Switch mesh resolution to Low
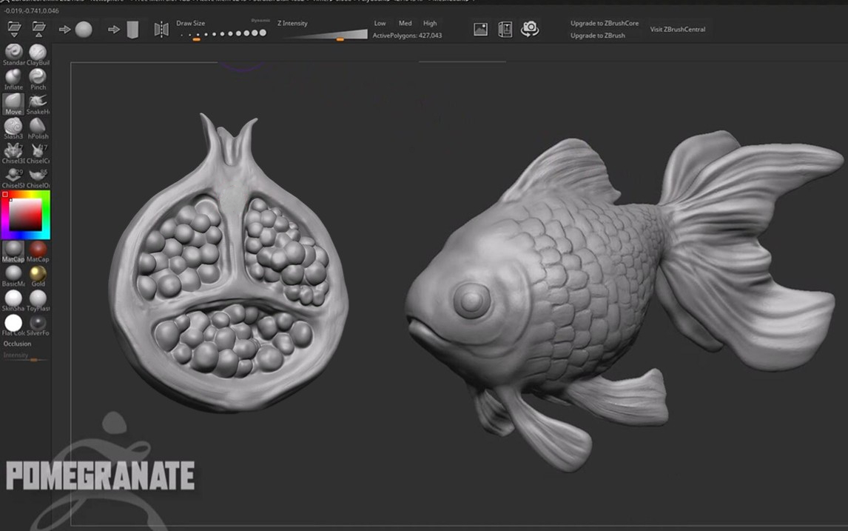Viewport: 848px width, 531px height. point(380,23)
